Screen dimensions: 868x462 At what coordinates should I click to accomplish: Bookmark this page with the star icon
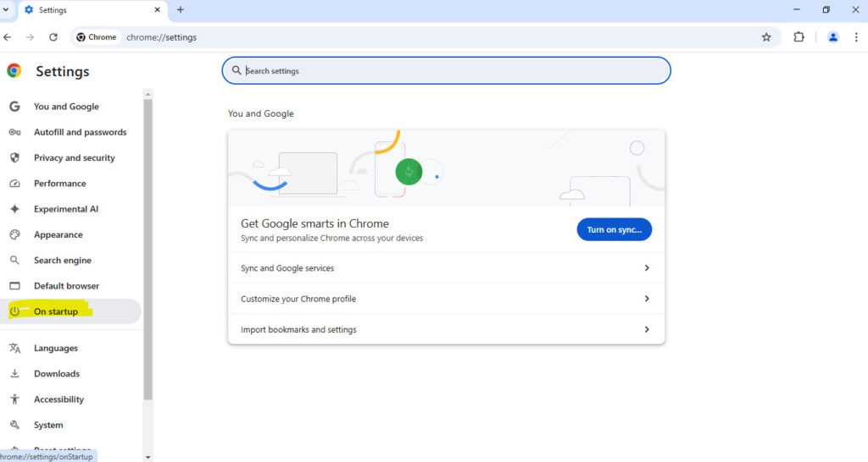pos(766,37)
